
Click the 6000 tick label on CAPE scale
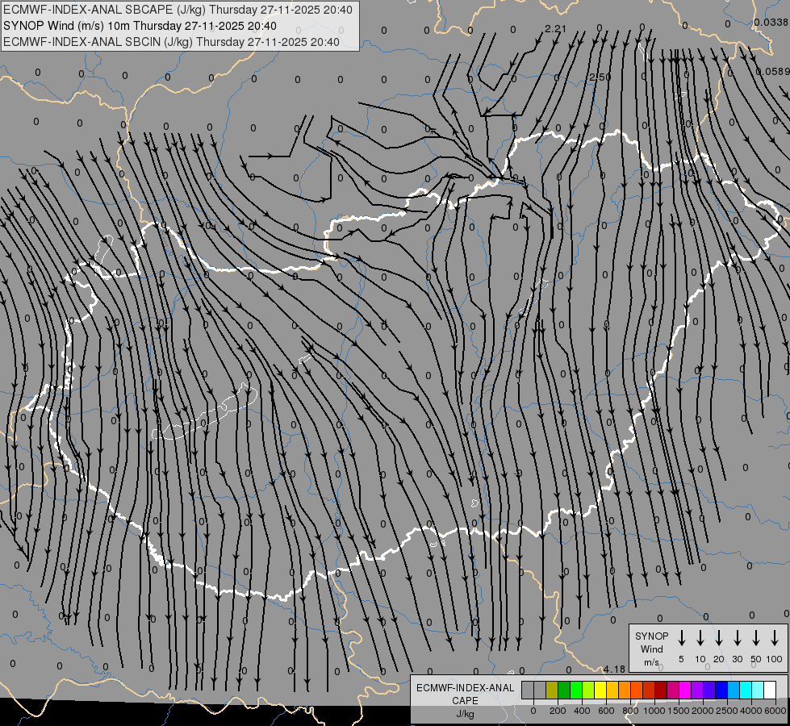pos(775,711)
